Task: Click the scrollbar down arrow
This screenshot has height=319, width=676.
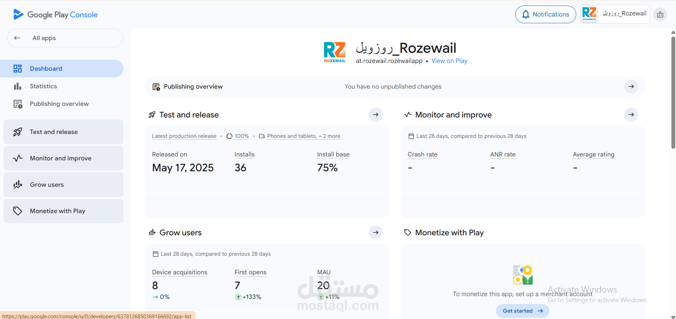Action: [673, 317]
